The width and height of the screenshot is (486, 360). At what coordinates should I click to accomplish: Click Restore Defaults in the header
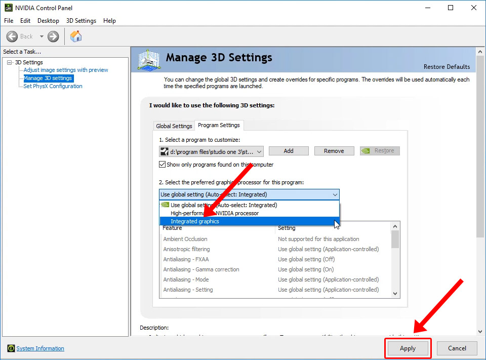[x=447, y=67]
